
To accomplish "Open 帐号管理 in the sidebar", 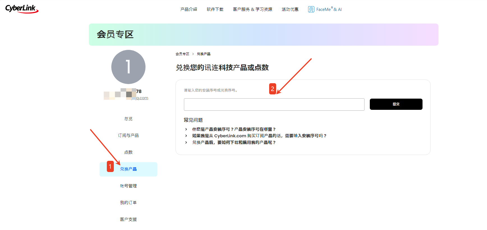I will pos(128,186).
